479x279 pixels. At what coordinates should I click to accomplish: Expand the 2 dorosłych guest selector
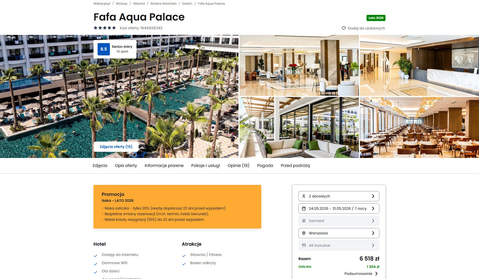pyautogui.click(x=339, y=196)
